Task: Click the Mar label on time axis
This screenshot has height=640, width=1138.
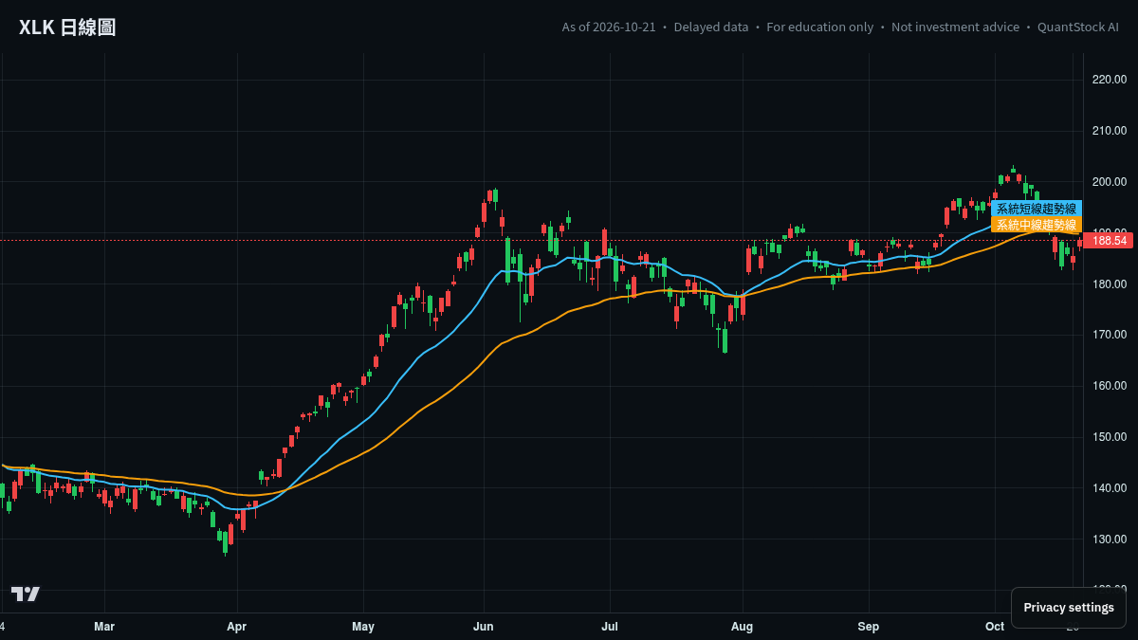Action: tap(104, 627)
